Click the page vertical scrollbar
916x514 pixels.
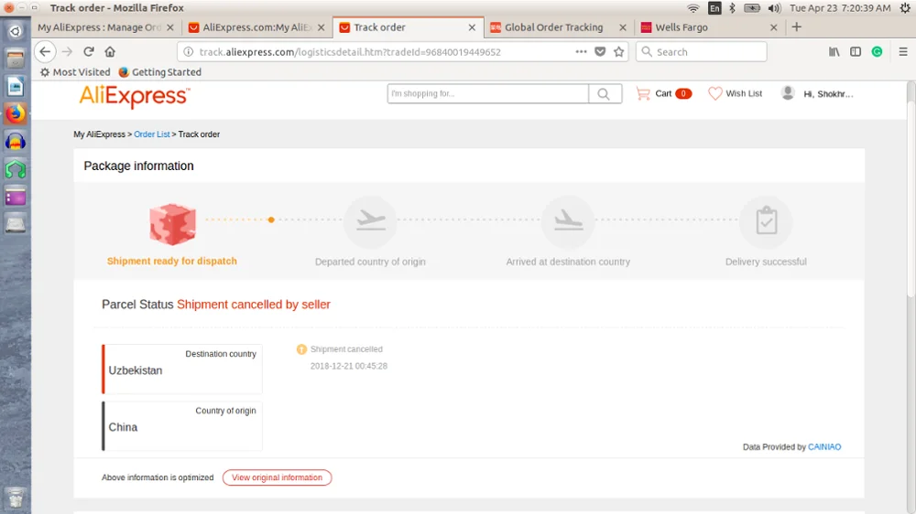click(x=911, y=198)
